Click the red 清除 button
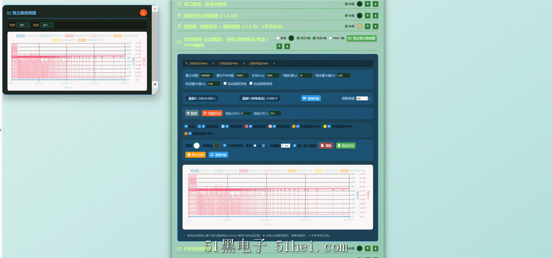This screenshot has width=552, height=258. click(x=326, y=145)
